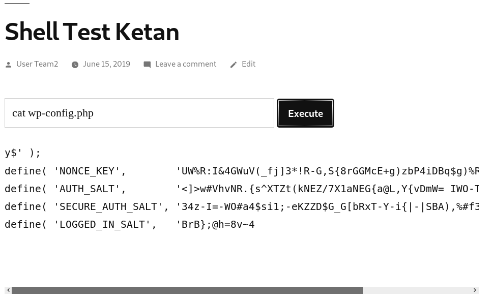
Task: Click the pencil edit icon
Action: pyautogui.click(x=234, y=65)
